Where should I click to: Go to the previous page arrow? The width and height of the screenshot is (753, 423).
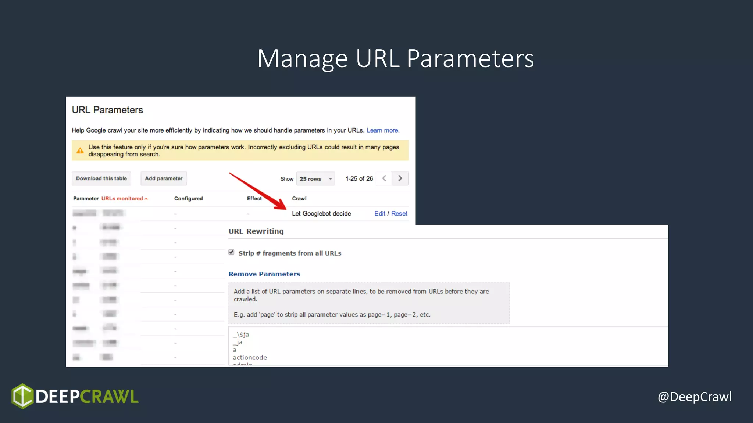click(384, 178)
